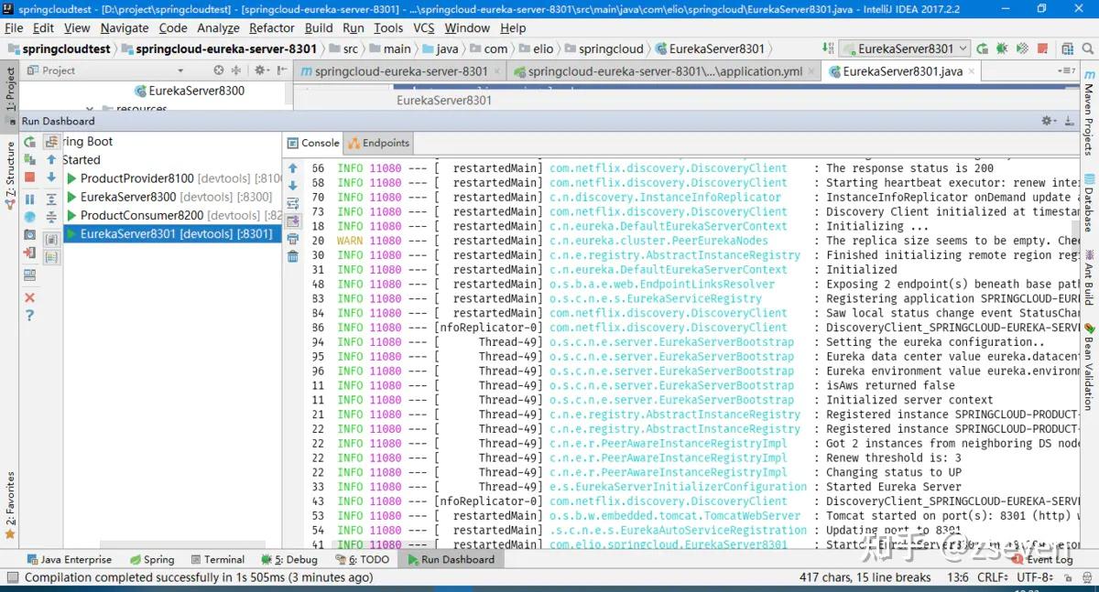The height and width of the screenshot is (592, 1099).
Task: Open the Event Log panel
Action: (1050, 559)
